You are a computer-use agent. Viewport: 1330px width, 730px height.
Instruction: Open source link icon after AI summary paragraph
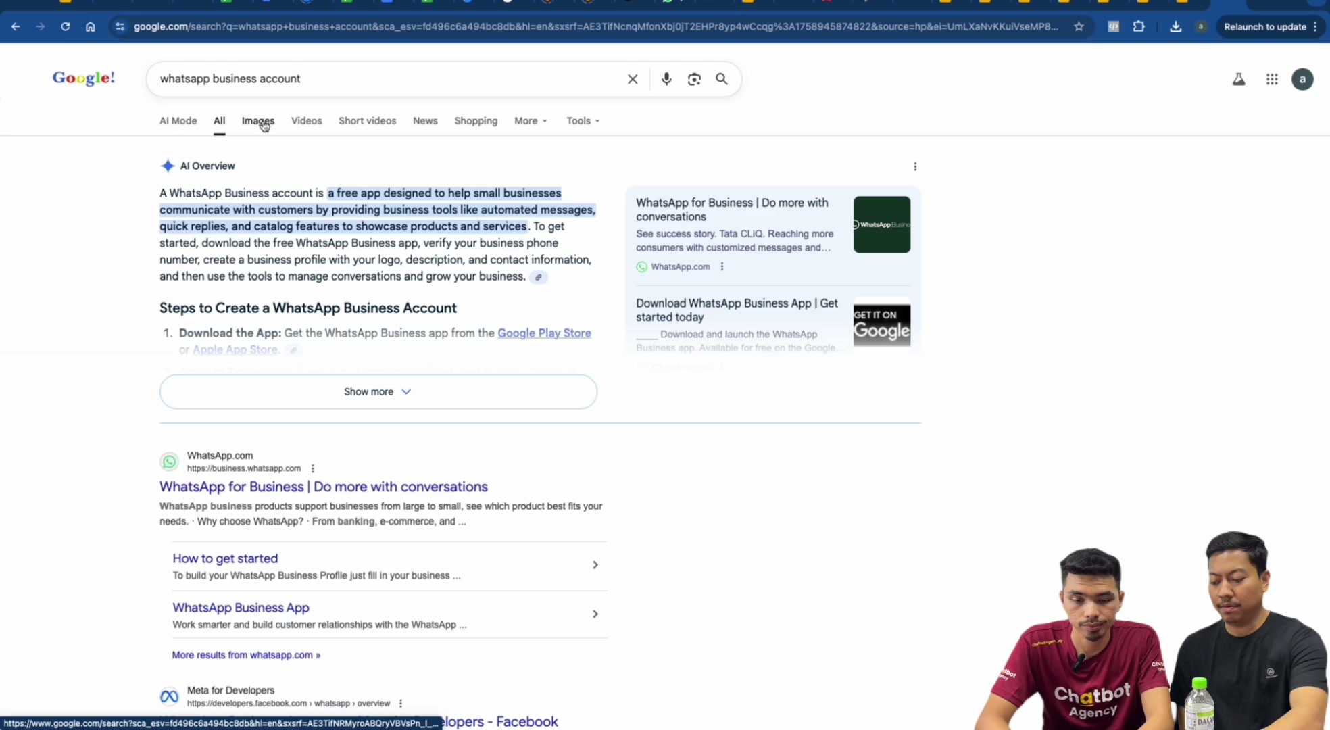[539, 277]
